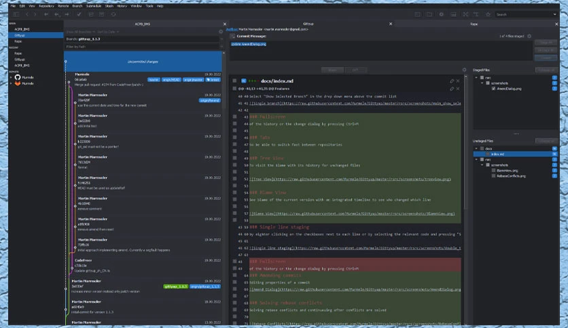
Task: Open gear next to files staged count
Action: [x=529, y=36]
